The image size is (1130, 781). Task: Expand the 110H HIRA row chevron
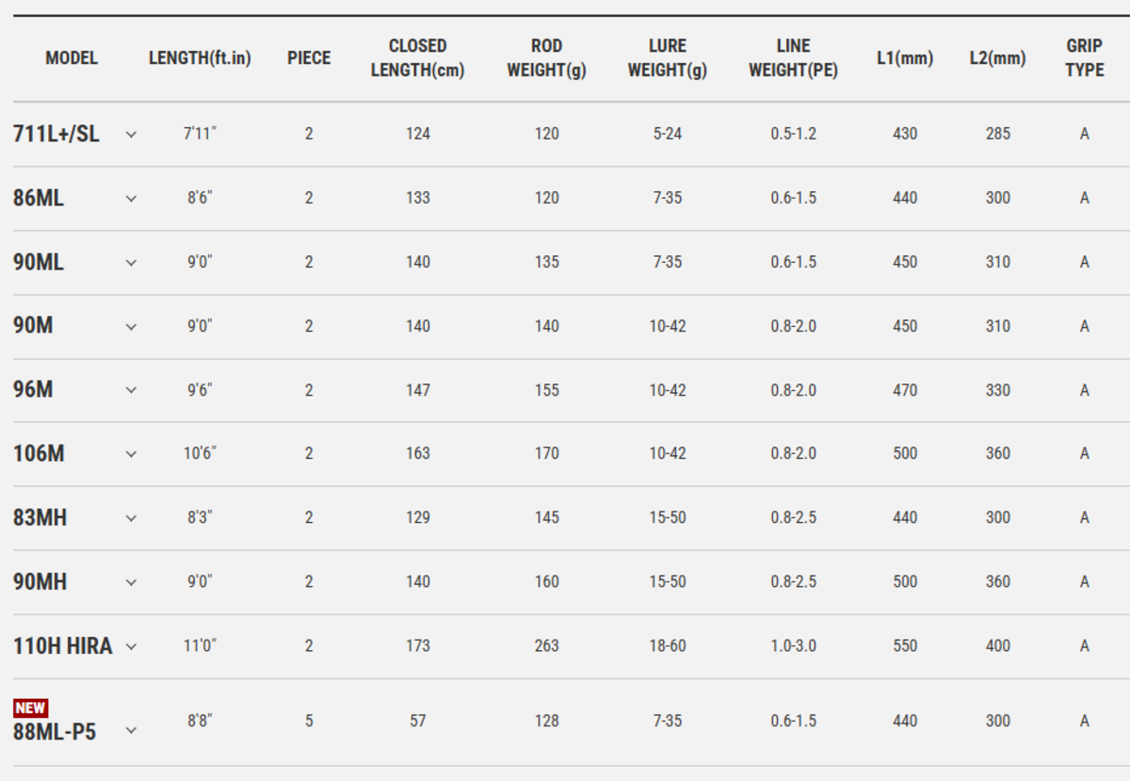pos(131,646)
